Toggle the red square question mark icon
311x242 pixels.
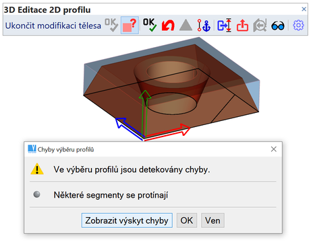(130, 25)
